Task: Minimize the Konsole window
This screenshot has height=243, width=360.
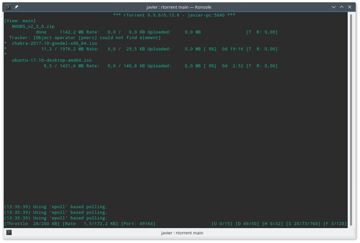Action: 334,7
